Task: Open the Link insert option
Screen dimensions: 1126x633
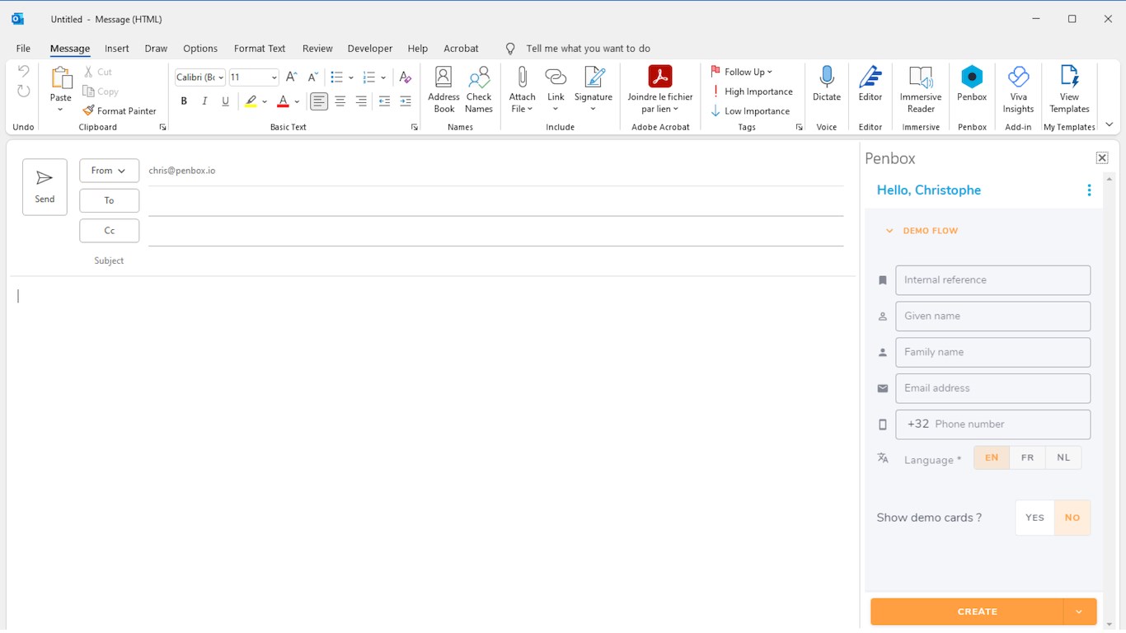Action: (556, 90)
